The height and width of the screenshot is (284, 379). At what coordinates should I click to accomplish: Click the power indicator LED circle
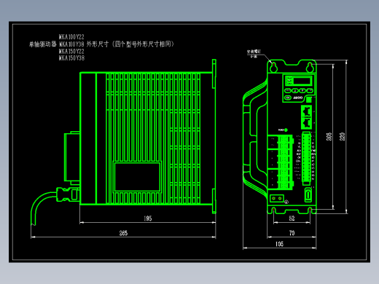[286, 130]
